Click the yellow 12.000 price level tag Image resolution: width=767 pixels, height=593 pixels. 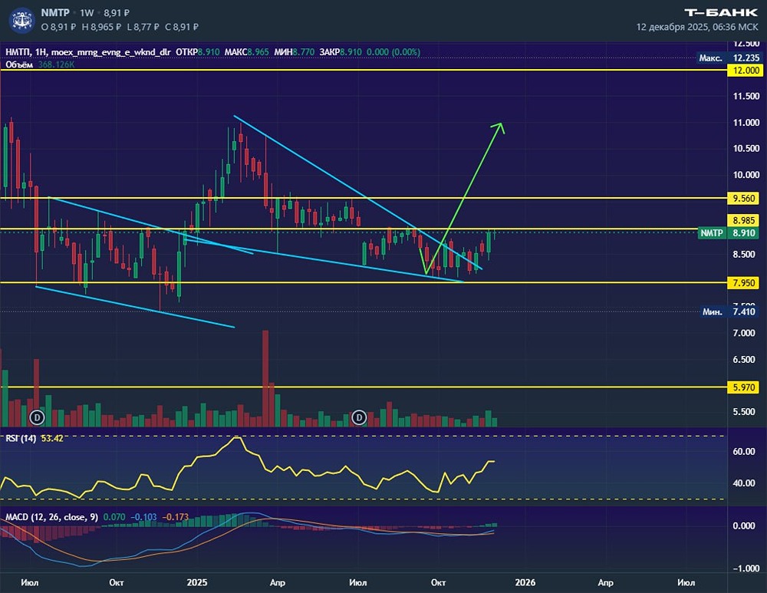746,71
